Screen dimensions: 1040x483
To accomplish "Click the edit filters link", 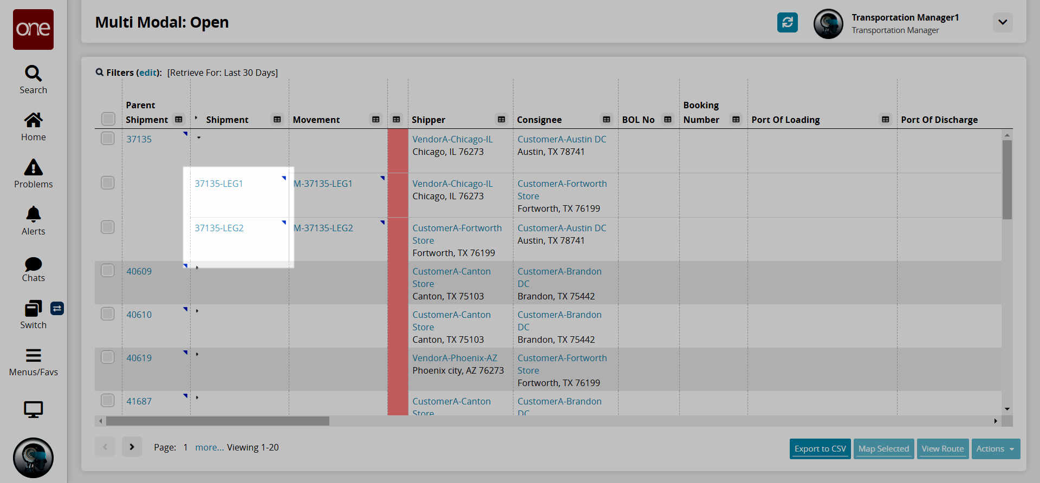I will coord(148,73).
